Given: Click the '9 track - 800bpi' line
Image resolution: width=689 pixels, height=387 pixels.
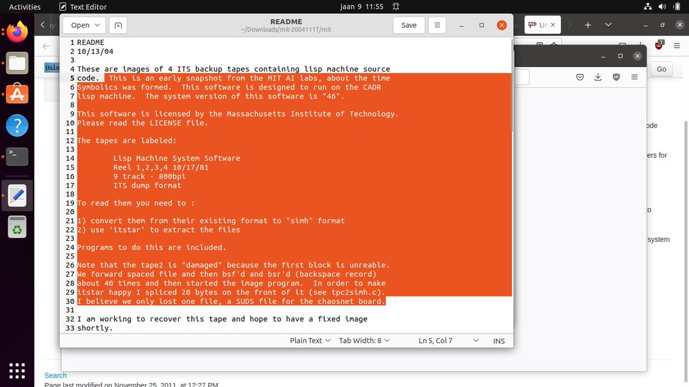Looking at the screenshot, I should pyautogui.click(x=149, y=176).
